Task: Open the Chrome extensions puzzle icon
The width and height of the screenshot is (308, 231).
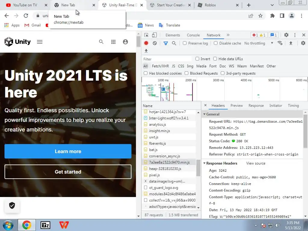Action: [x=273, y=16]
